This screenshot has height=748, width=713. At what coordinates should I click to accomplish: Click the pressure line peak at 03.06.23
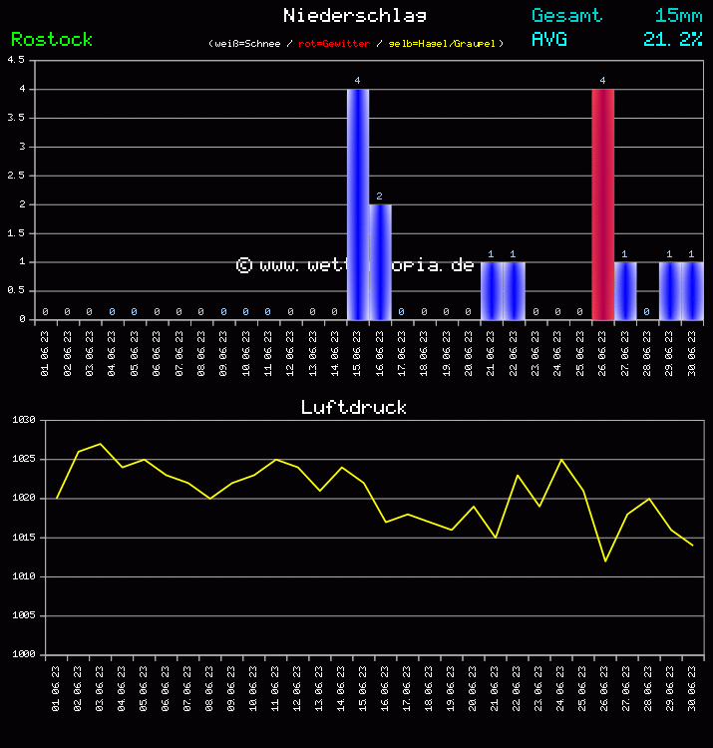point(100,444)
